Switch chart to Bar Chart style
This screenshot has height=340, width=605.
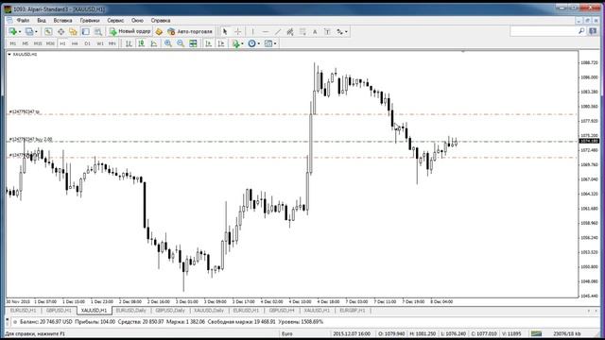click(x=129, y=43)
